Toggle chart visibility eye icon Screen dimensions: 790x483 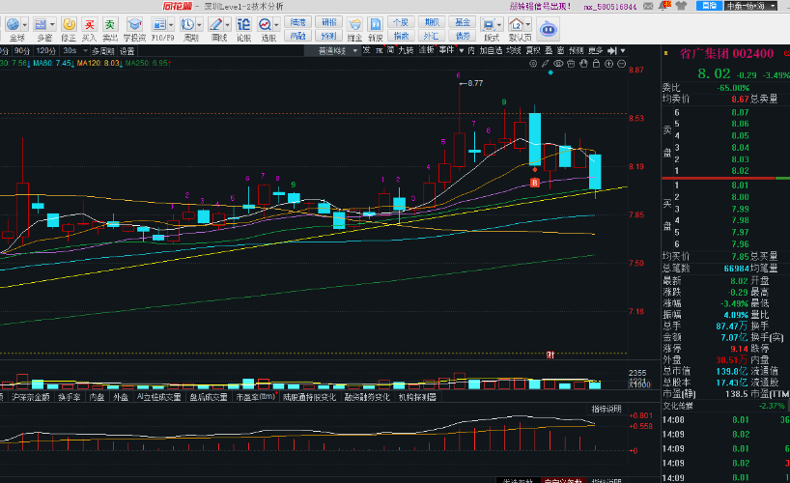click(x=558, y=64)
